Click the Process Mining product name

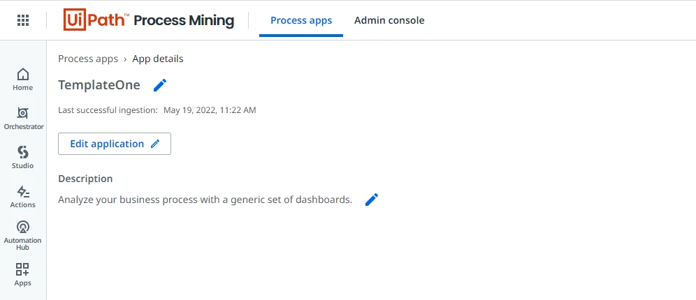click(184, 20)
